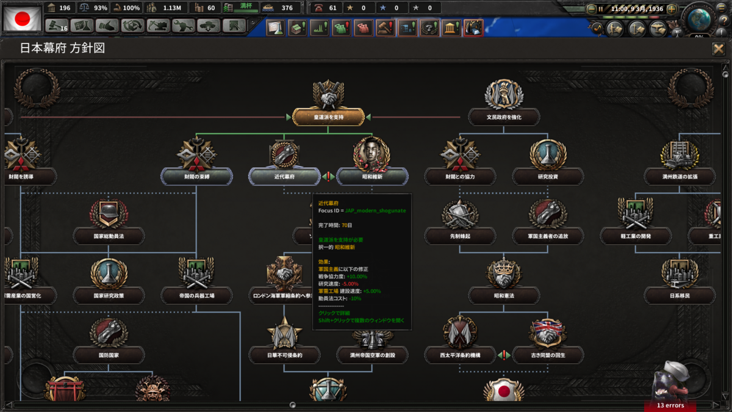Image resolution: width=732 pixels, height=412 pixels.
Task: Open the Japan flag country overview
Action: click(x=23, y=18)
